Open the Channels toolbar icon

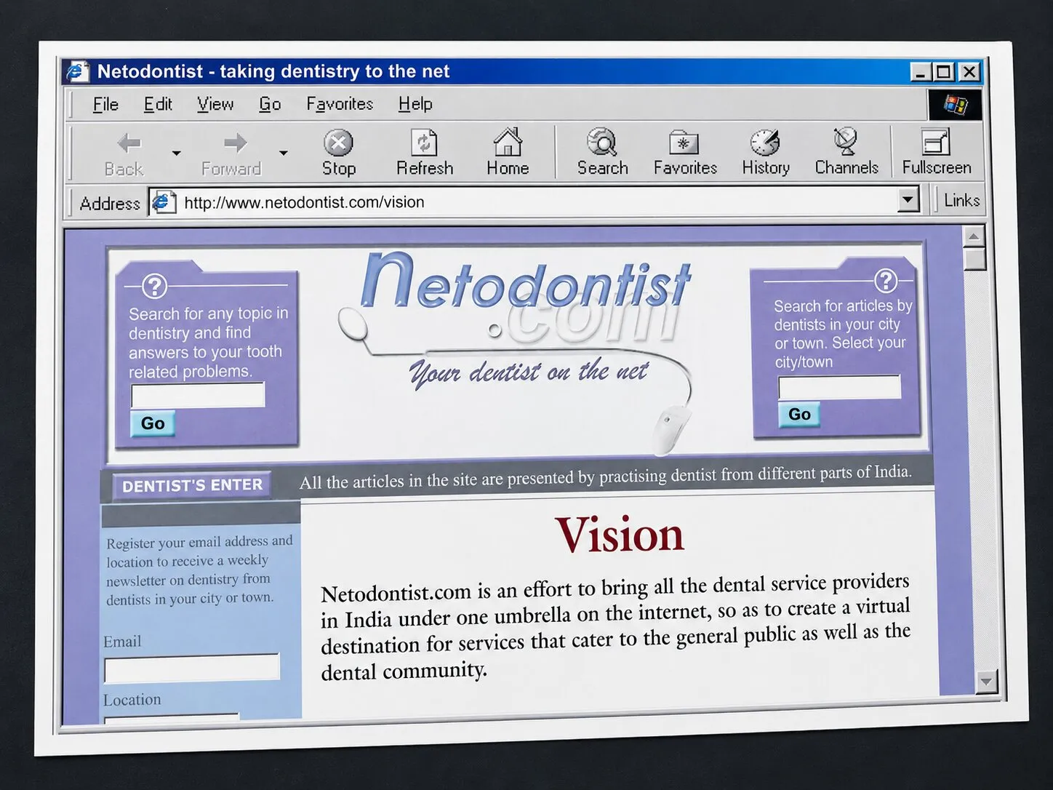click(x=845, y=141)
